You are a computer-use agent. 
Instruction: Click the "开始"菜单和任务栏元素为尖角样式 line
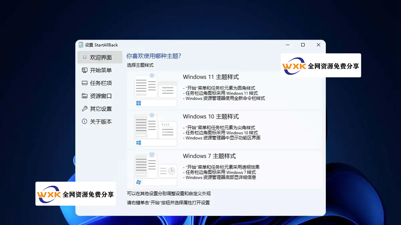[219, 128]
